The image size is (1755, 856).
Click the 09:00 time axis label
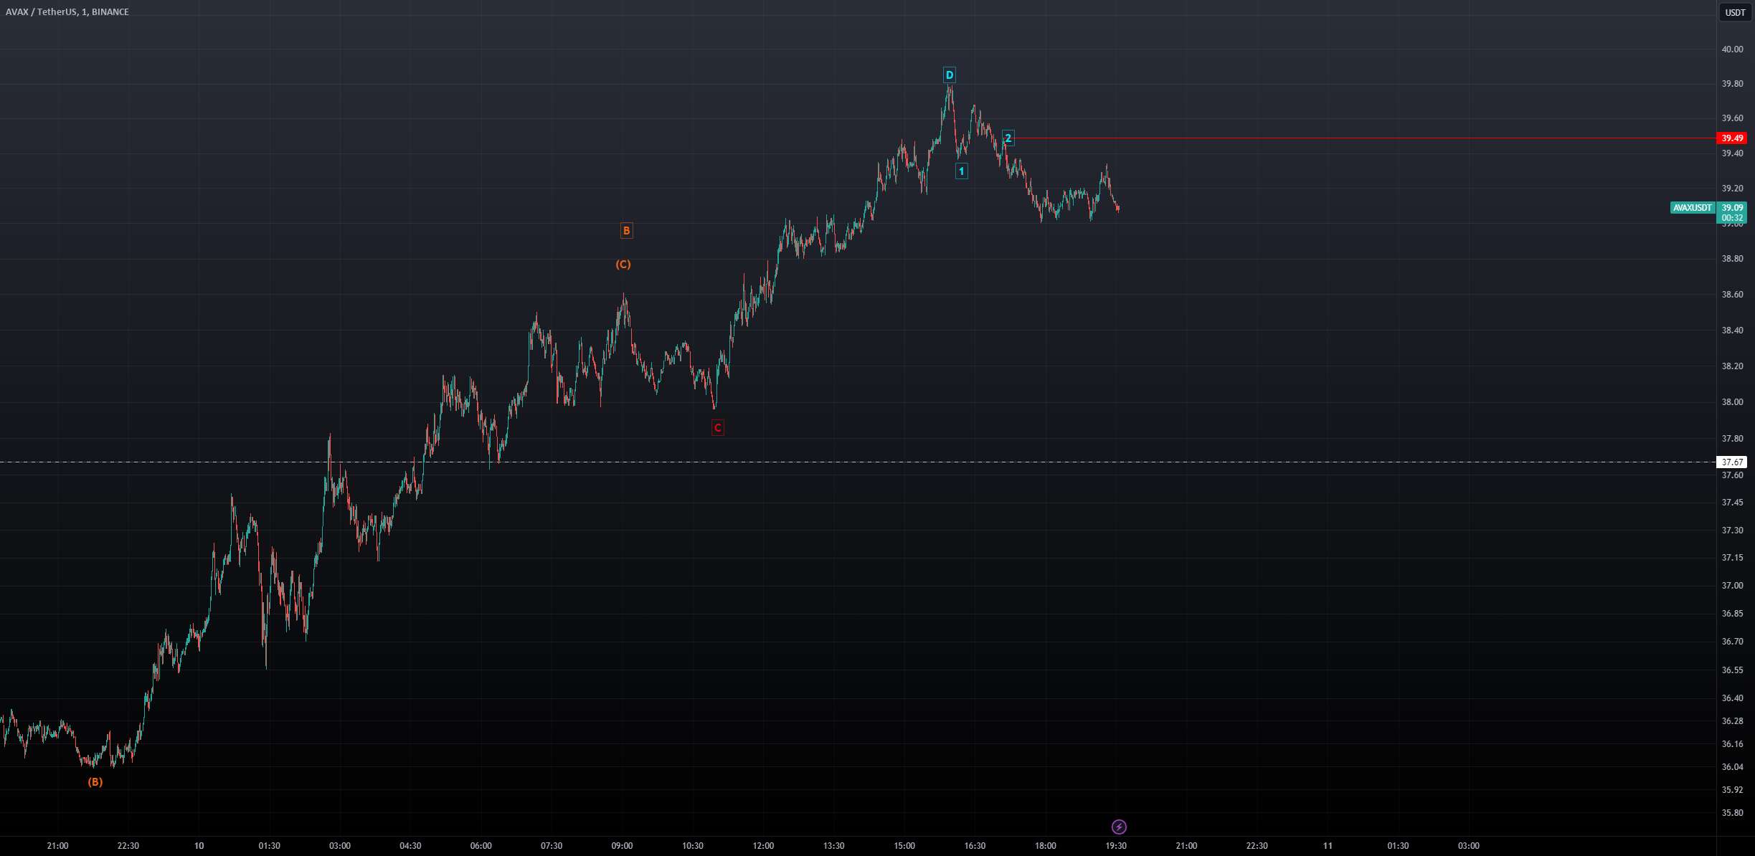pos(622,846)
